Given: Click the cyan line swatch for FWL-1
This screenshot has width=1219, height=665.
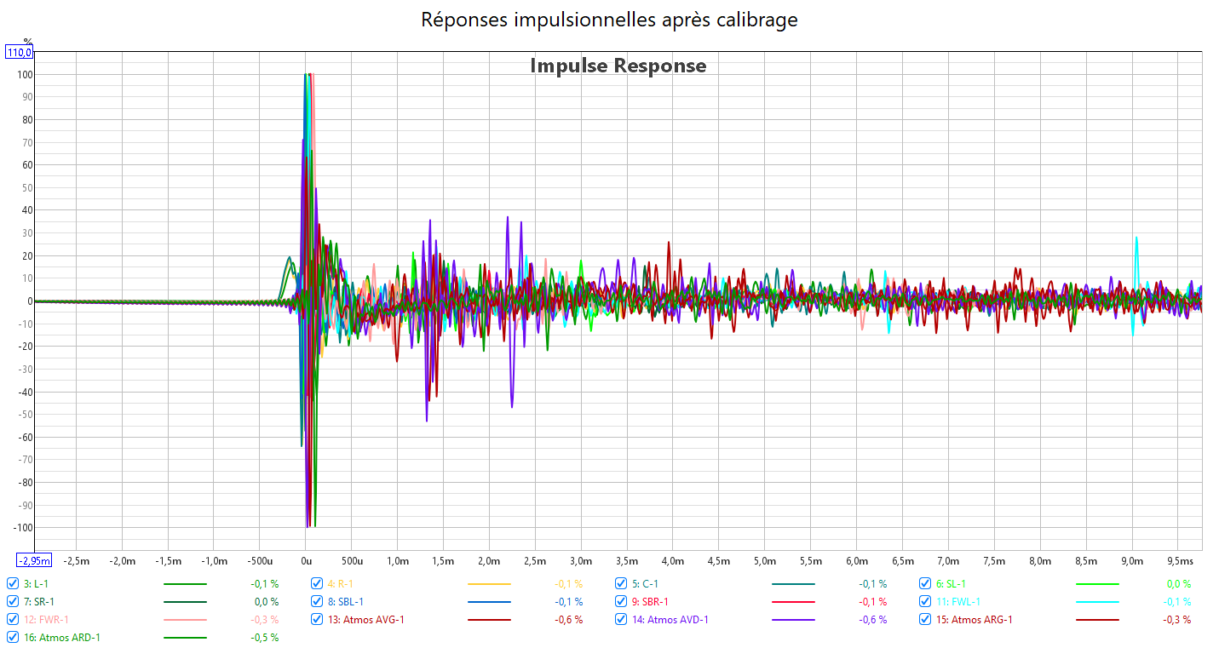Looking at the screenshot, I should (1097, 602).
